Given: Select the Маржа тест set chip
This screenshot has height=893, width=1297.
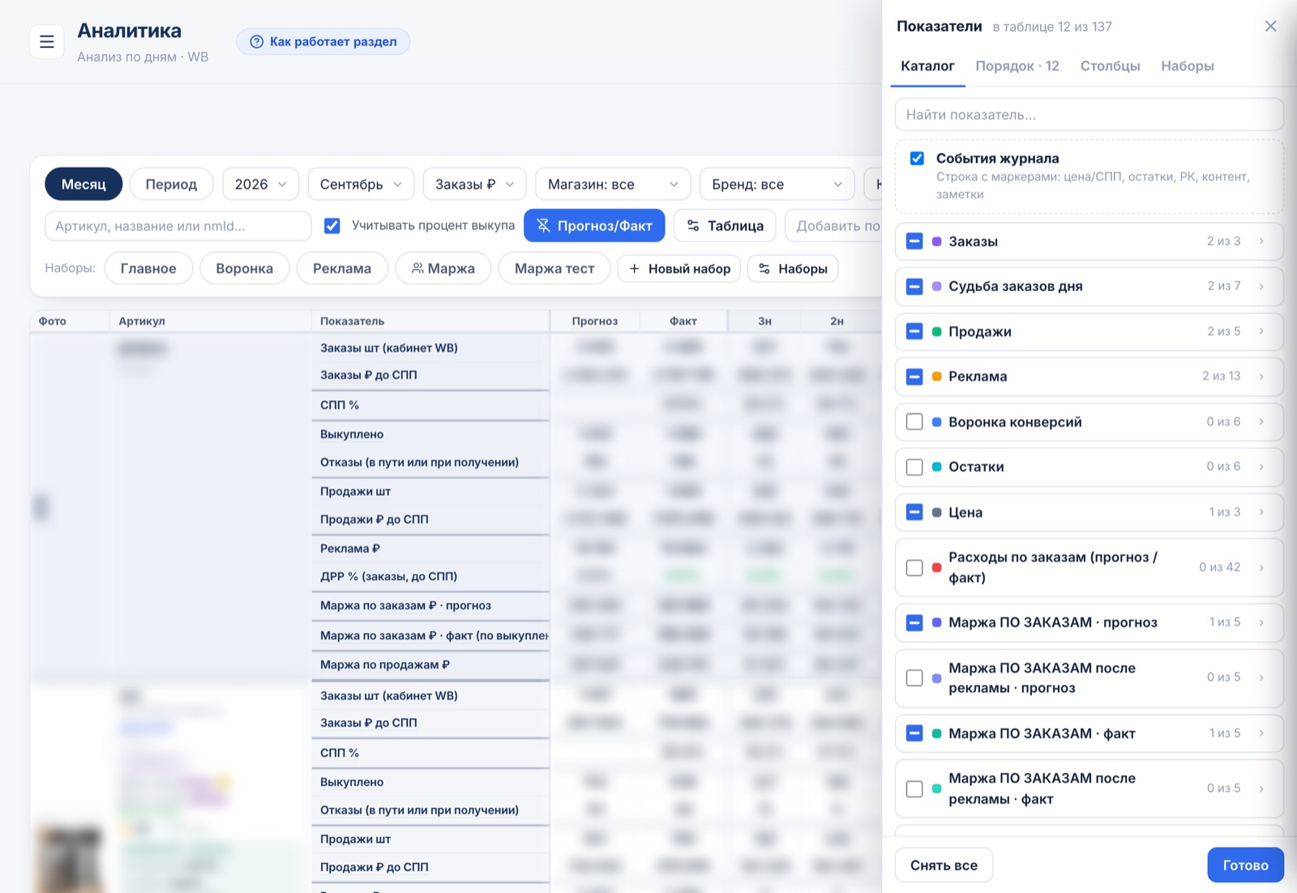Looking at the screenshot, I should (x=554, y=268).
